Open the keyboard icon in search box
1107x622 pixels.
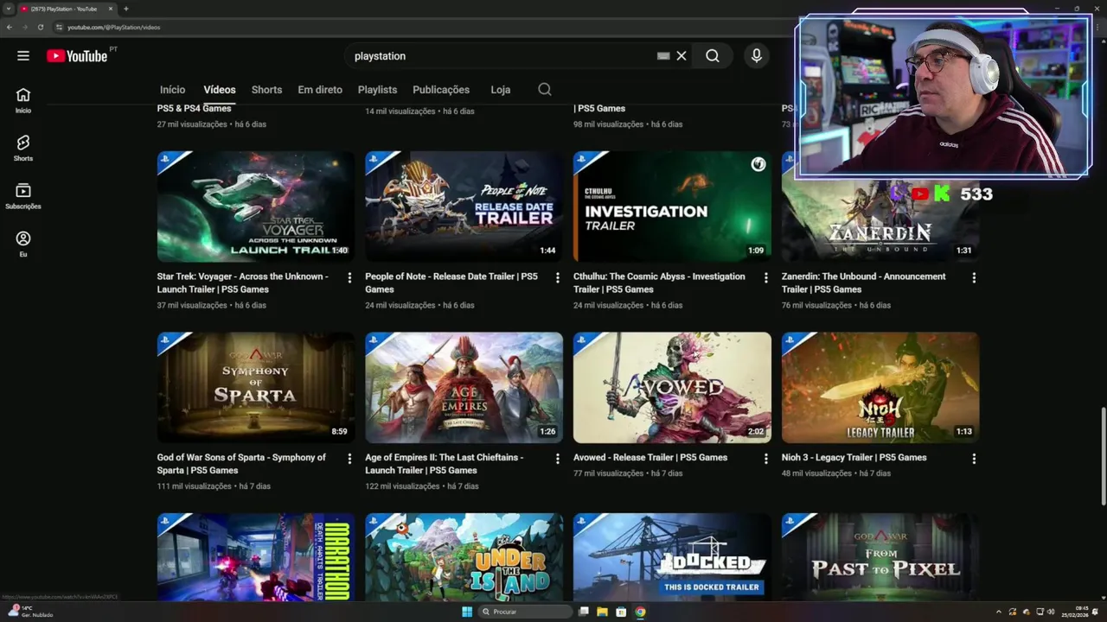pyautogui.click(x=663, y=56)
